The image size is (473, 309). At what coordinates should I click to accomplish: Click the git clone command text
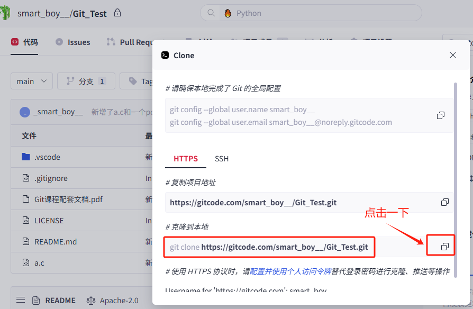269,247
